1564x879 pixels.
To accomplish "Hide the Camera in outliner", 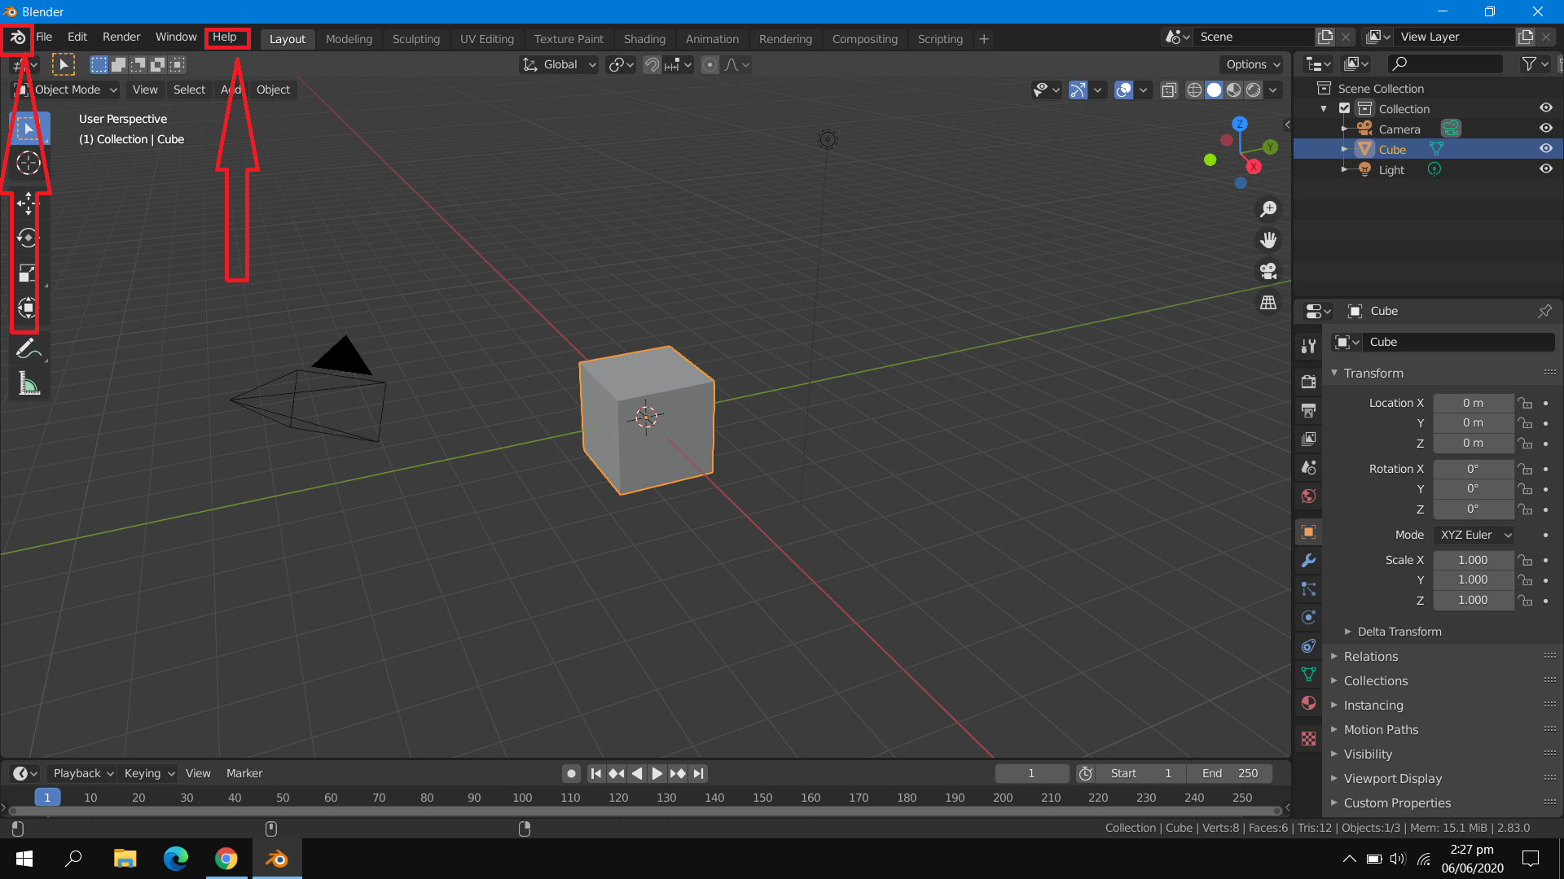I will click(x=1545, y=129).
